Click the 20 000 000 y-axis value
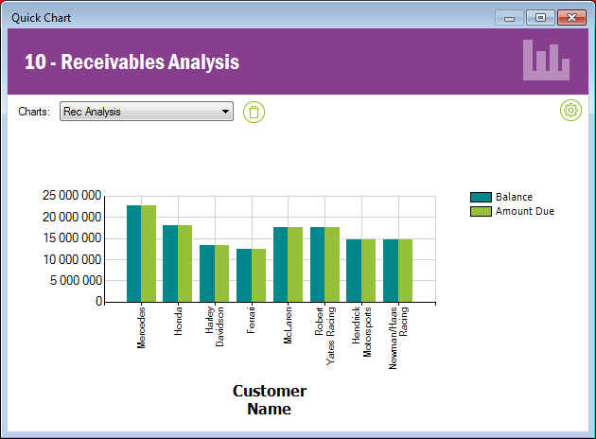The image size is (596, 439). [x=72, y=217]
